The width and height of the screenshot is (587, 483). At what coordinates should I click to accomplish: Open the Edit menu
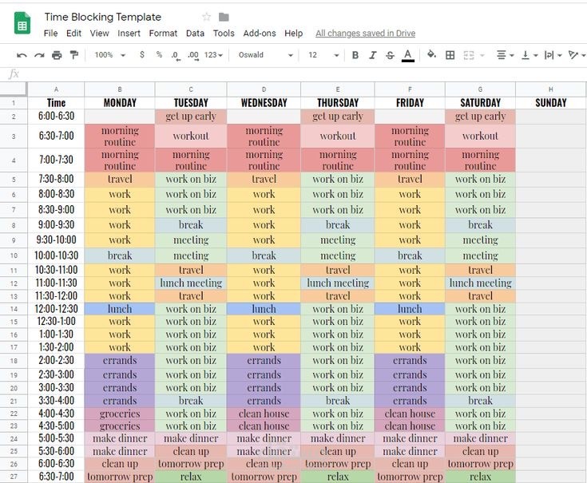(x=73, y=34)
